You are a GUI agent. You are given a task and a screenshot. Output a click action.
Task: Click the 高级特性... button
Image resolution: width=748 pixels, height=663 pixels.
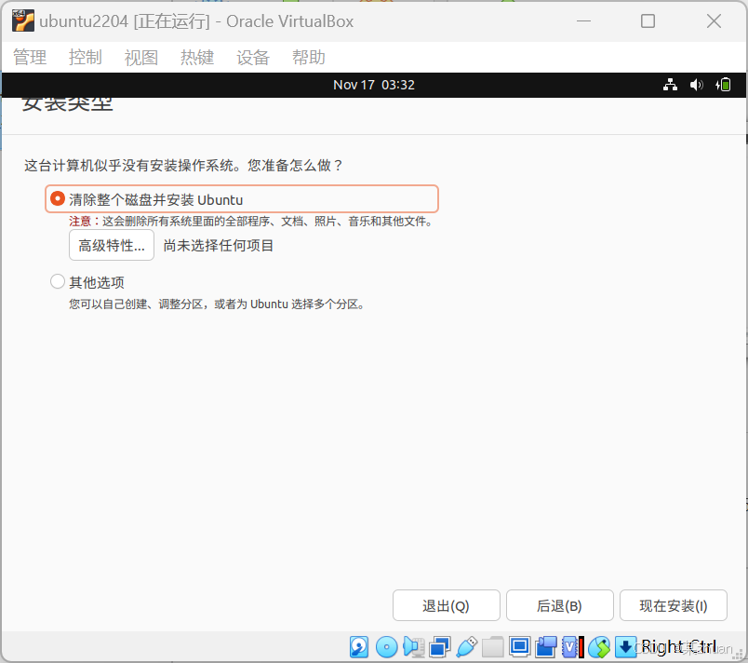pyautogui.click(x=112, y=245)
